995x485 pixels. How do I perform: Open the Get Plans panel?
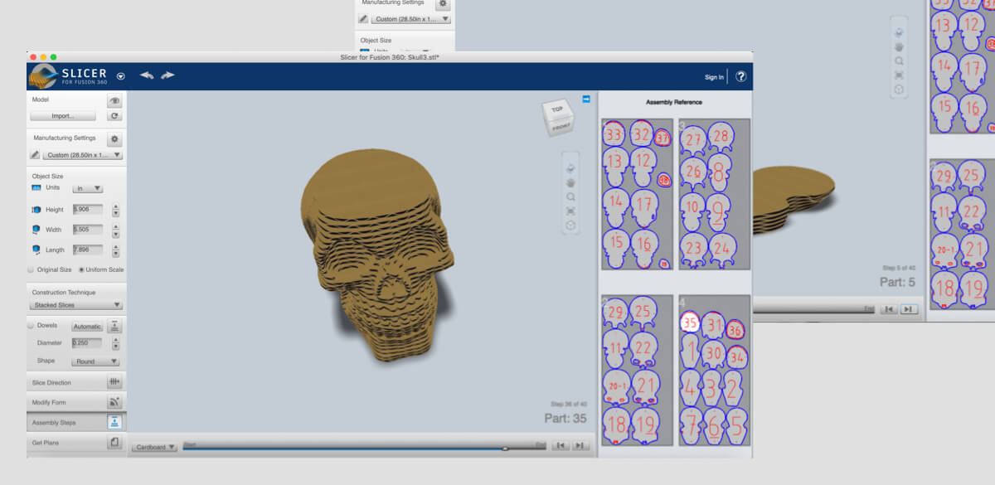coord(76,443)
